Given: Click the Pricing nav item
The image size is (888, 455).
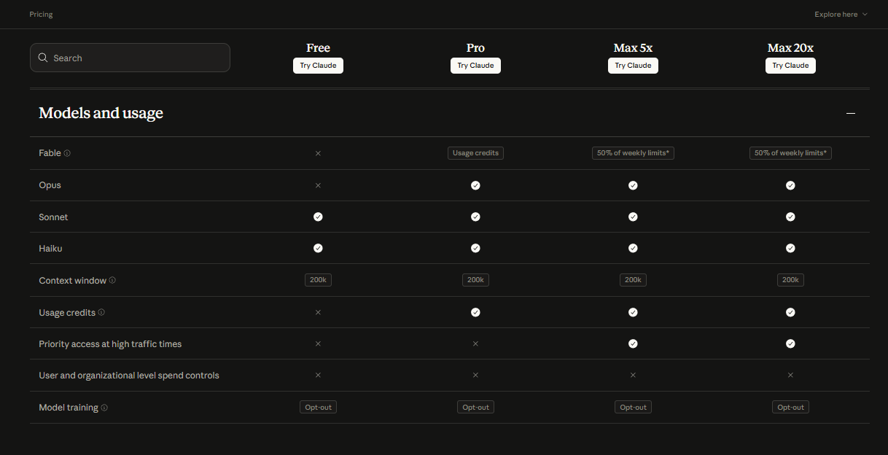Looking at the screenshot, I should 41,14.
